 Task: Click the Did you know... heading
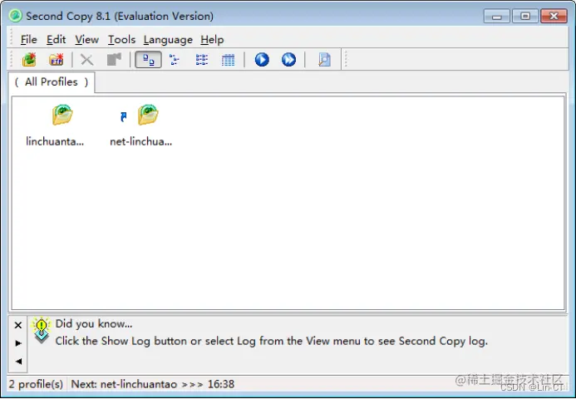point(94,323)
